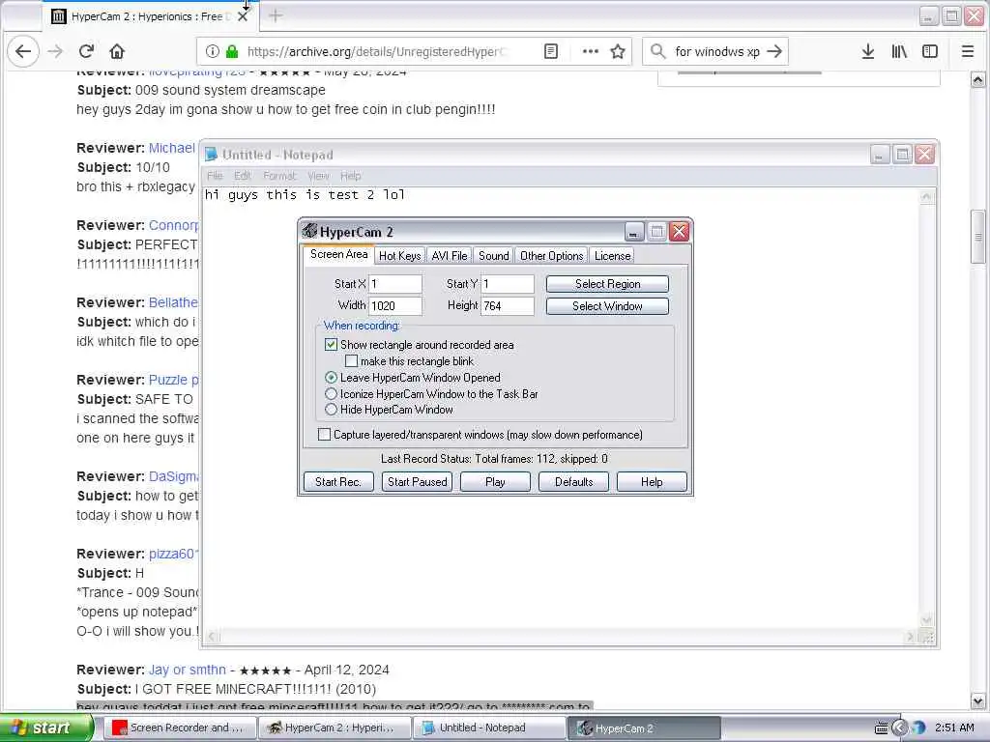The width and height of the screenshot is (990, 742).
Task: Select Leave HyperCam Window Opened option
Action: click(331, 378)
